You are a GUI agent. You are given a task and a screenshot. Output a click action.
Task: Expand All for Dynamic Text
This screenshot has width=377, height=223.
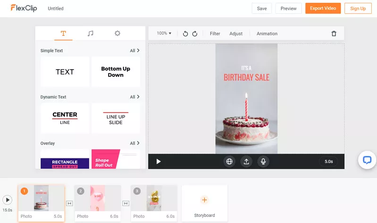(x=134, y=97)
